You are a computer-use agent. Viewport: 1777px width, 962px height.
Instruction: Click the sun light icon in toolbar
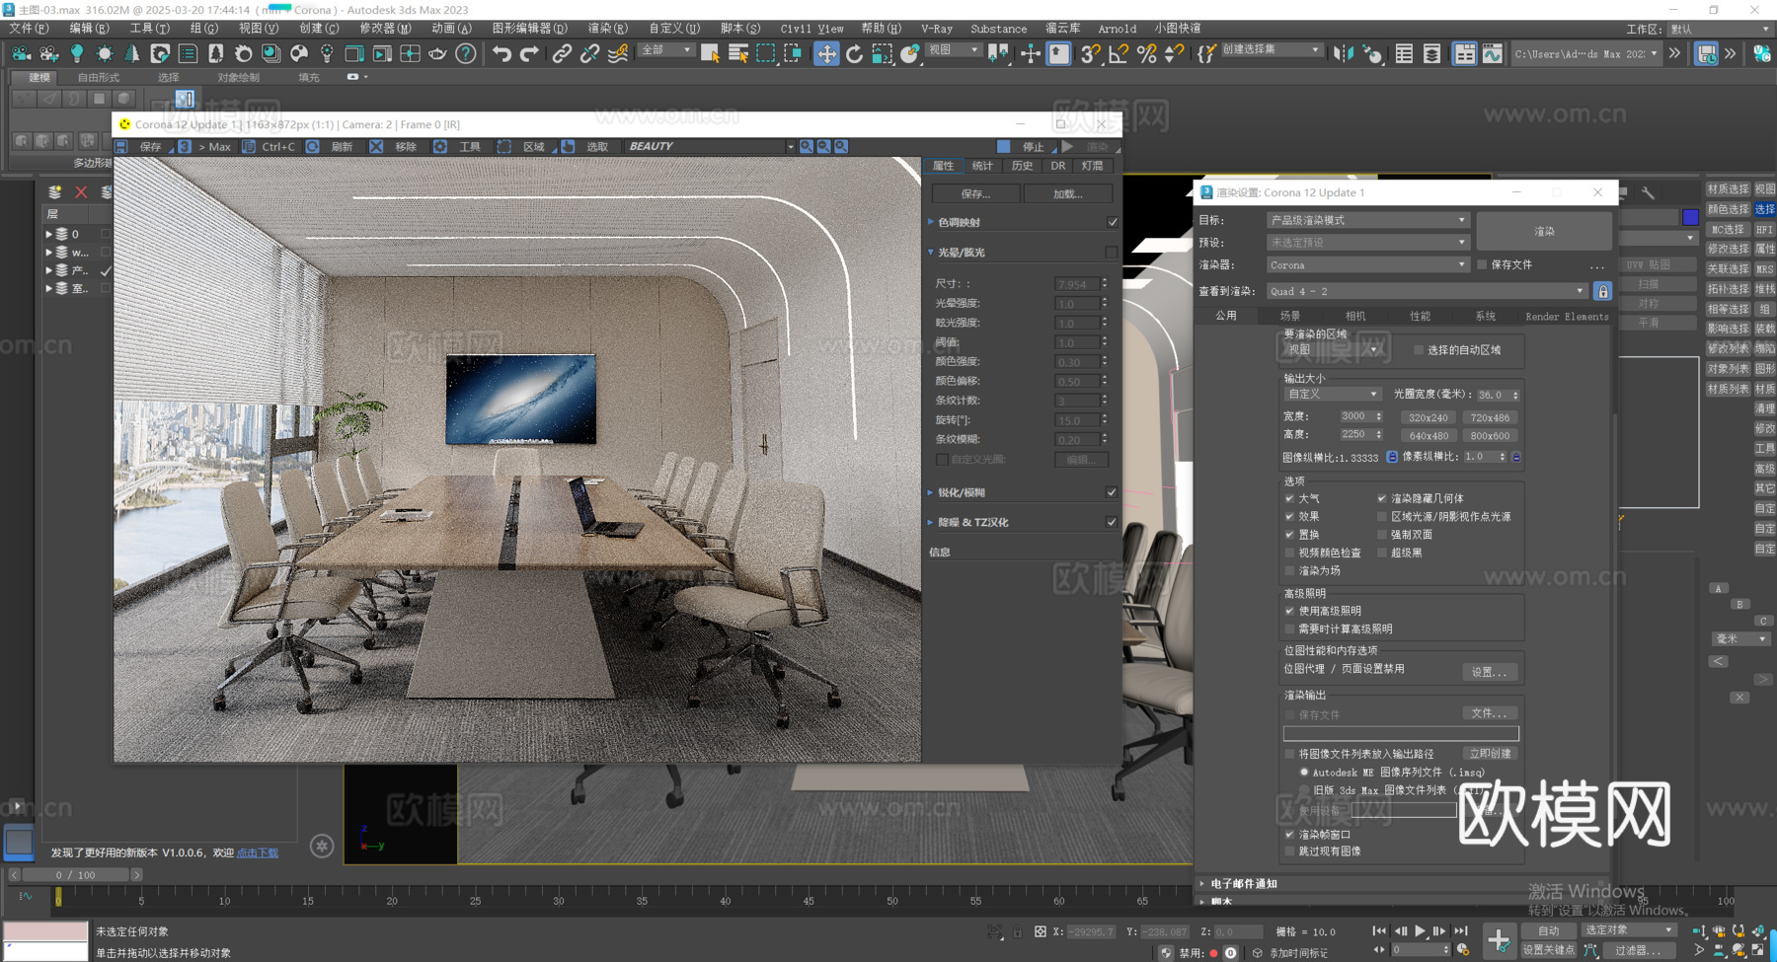pos(105,53)
